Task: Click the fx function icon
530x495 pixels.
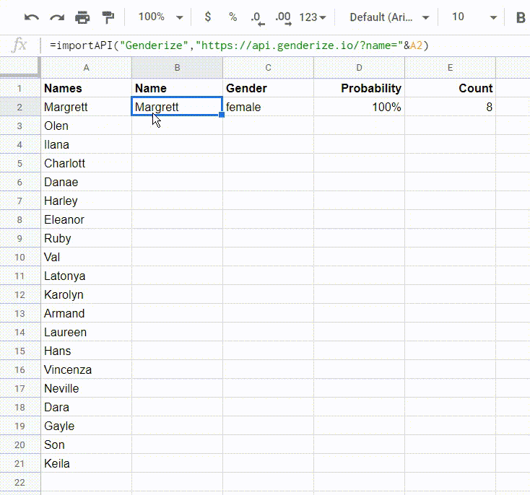Action: pyautogui.click(x=19, y=45)
